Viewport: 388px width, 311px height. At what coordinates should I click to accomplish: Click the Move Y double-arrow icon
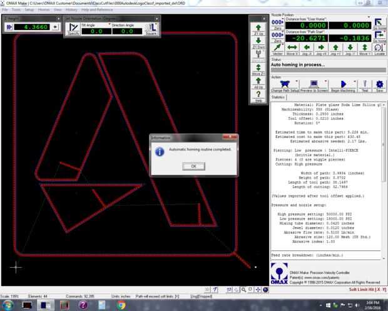tap(364, 49)
